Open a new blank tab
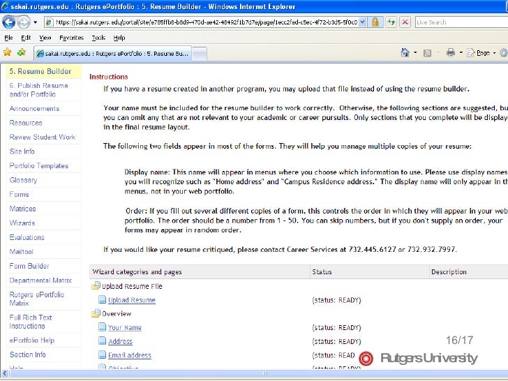 pyautogui.click(x=200, y=54)
